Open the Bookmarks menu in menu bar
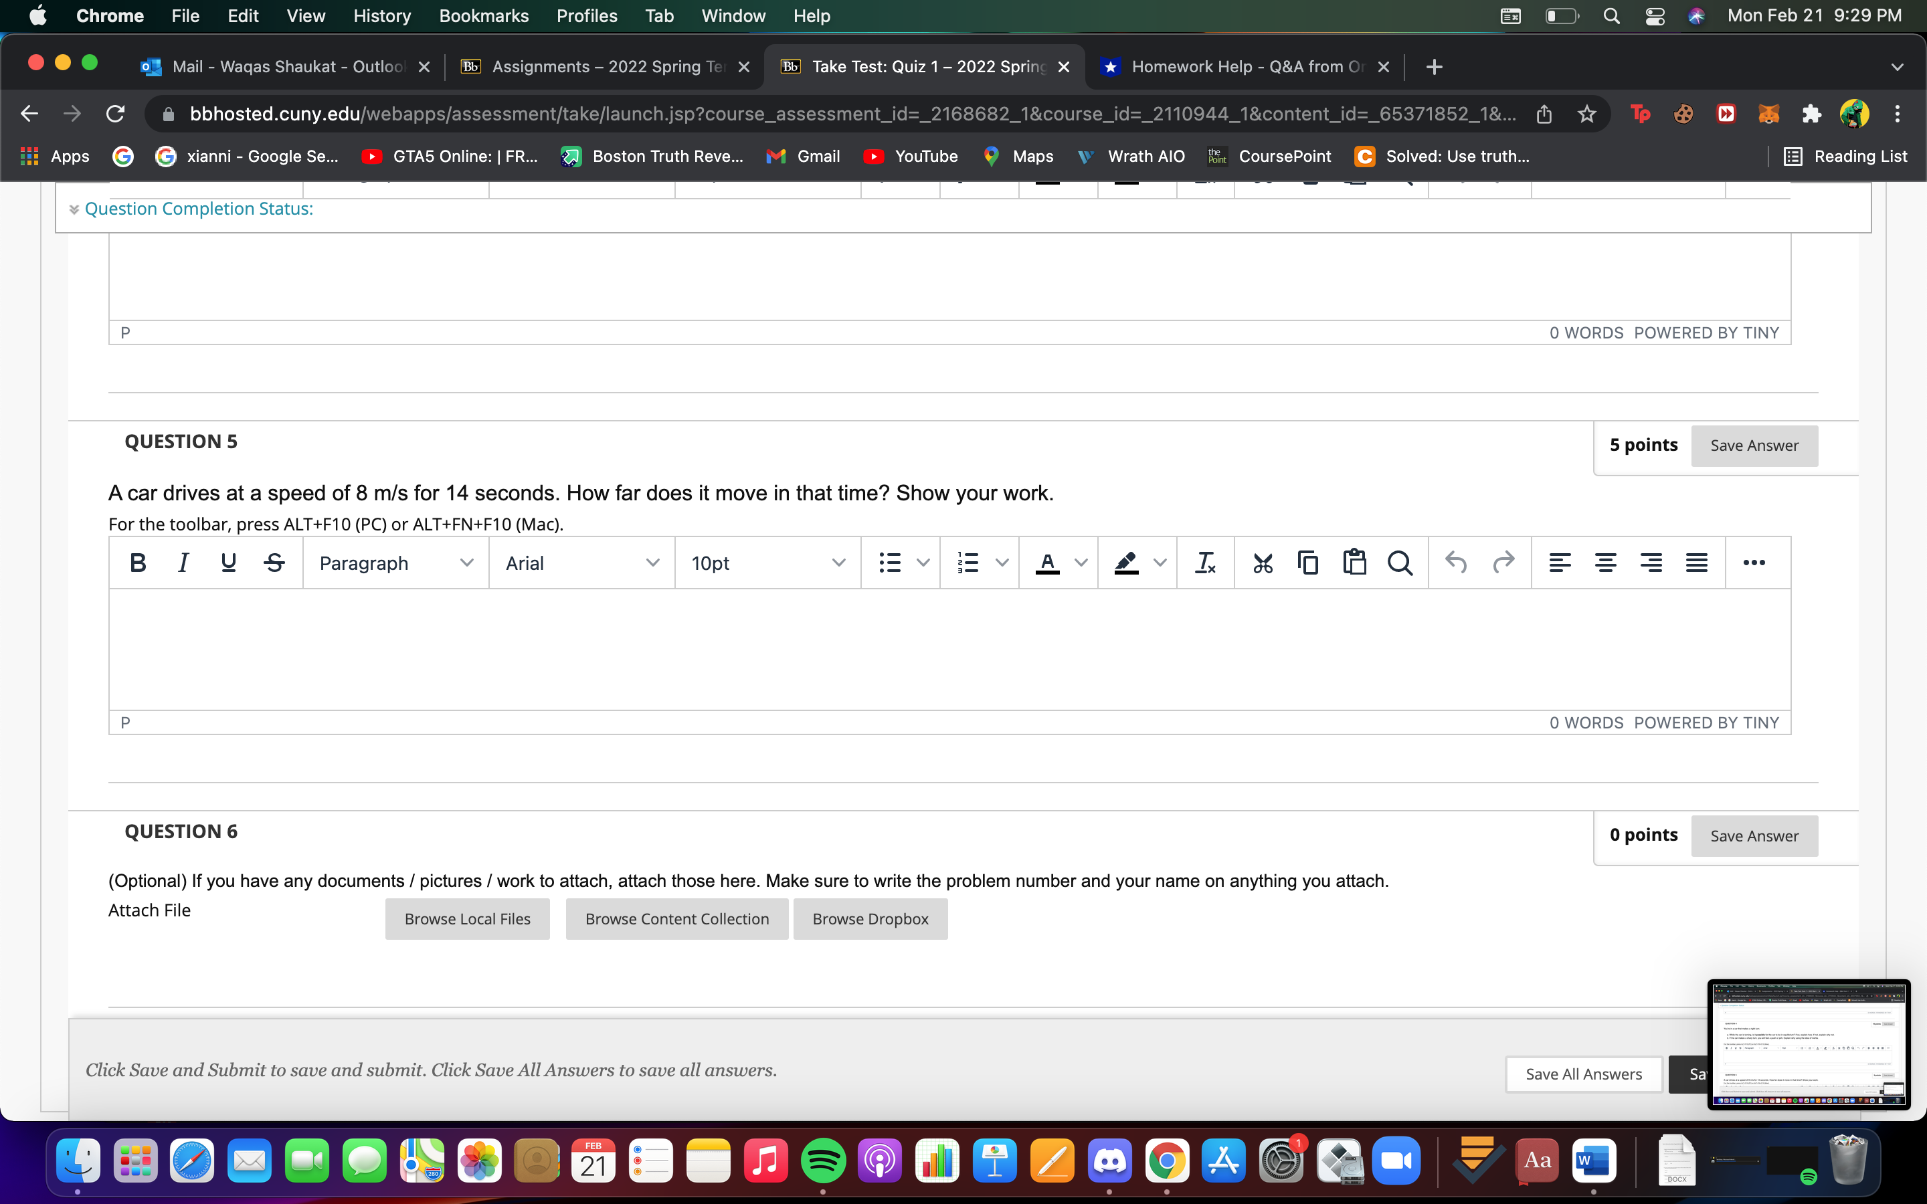Image resolution: width=1927 pixels, height=1204 pixels. point(483,16)
